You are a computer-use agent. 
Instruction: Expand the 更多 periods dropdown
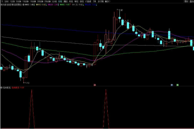[107, 2]
